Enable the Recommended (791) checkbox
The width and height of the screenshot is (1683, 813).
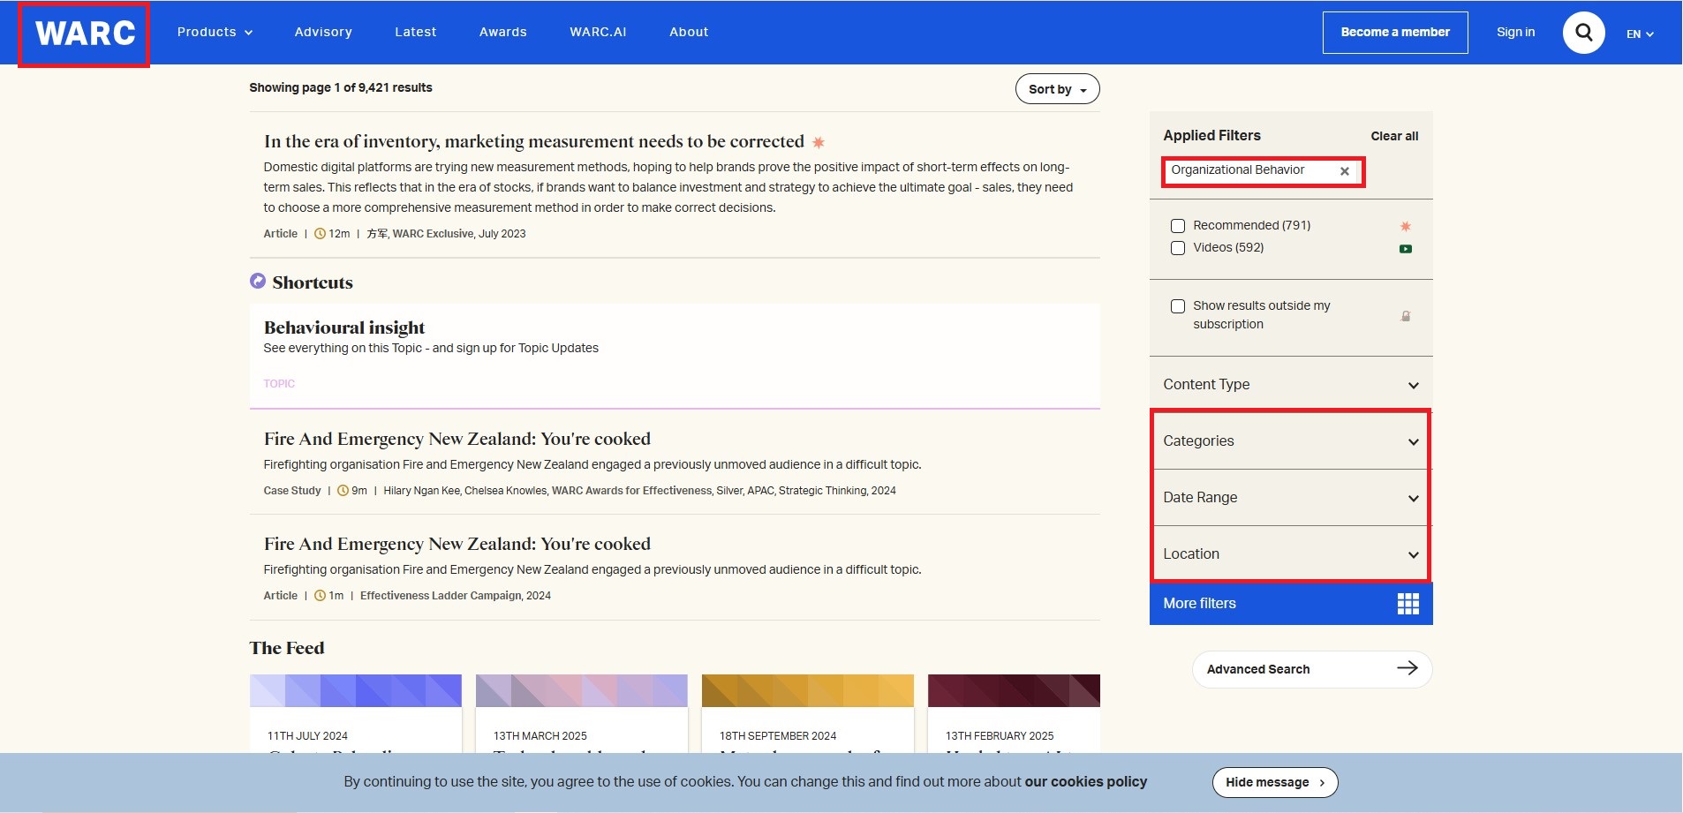pos(1178,226)
